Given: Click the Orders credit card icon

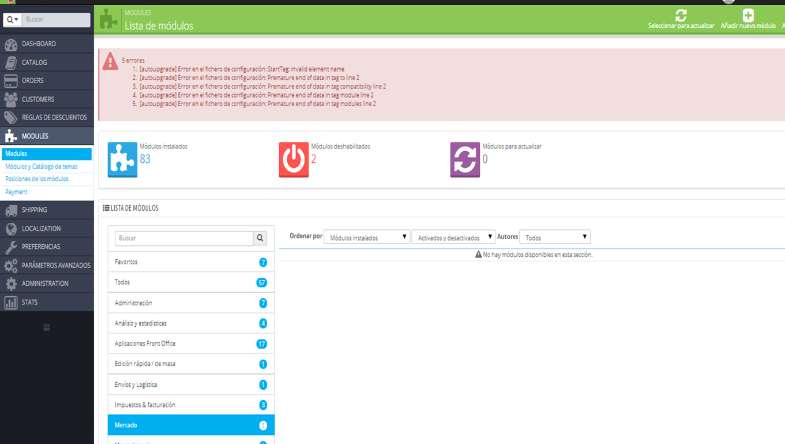Looking at the screenshot, I should [x=11, y=81].
